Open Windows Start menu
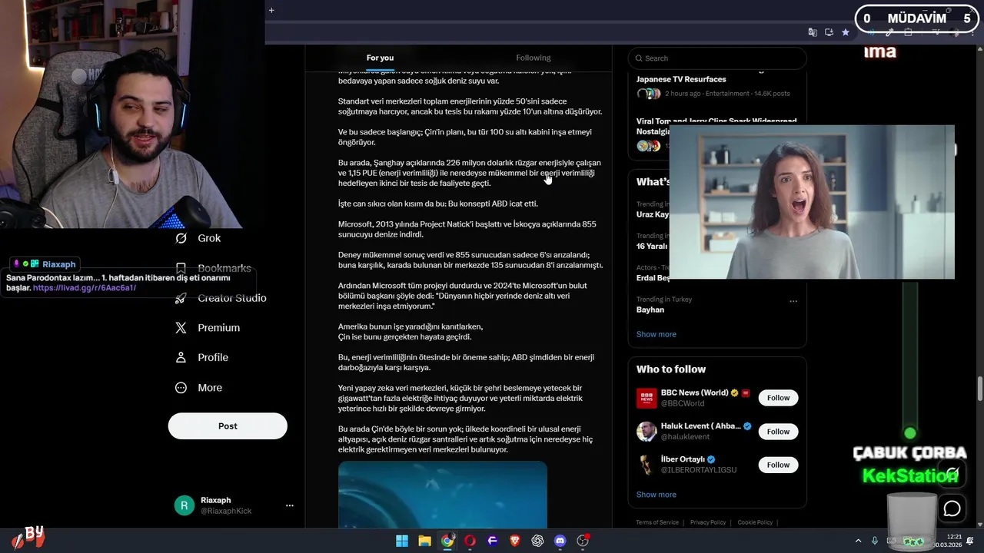Screen dimensions: 984x553 (x=402, y=541)
